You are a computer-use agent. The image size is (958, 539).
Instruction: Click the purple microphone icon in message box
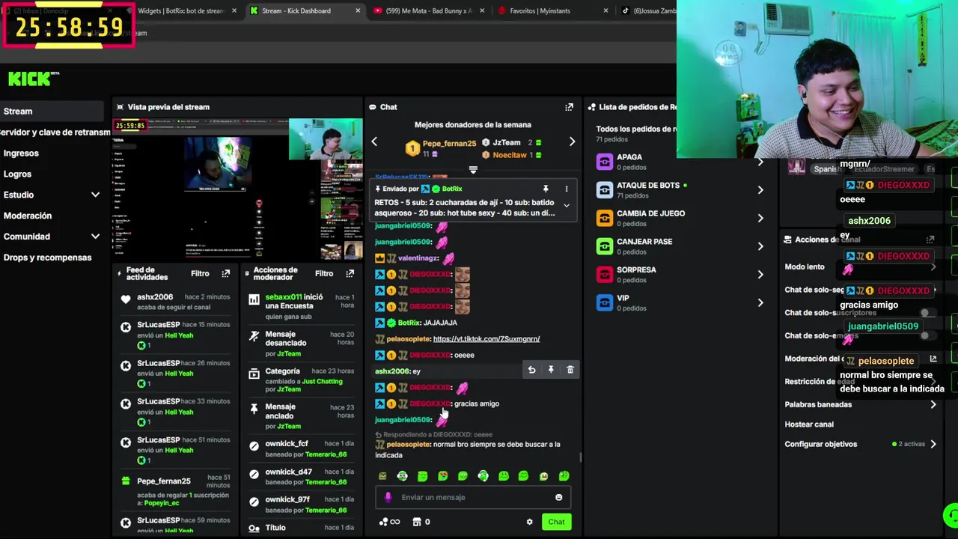[388, 497]
